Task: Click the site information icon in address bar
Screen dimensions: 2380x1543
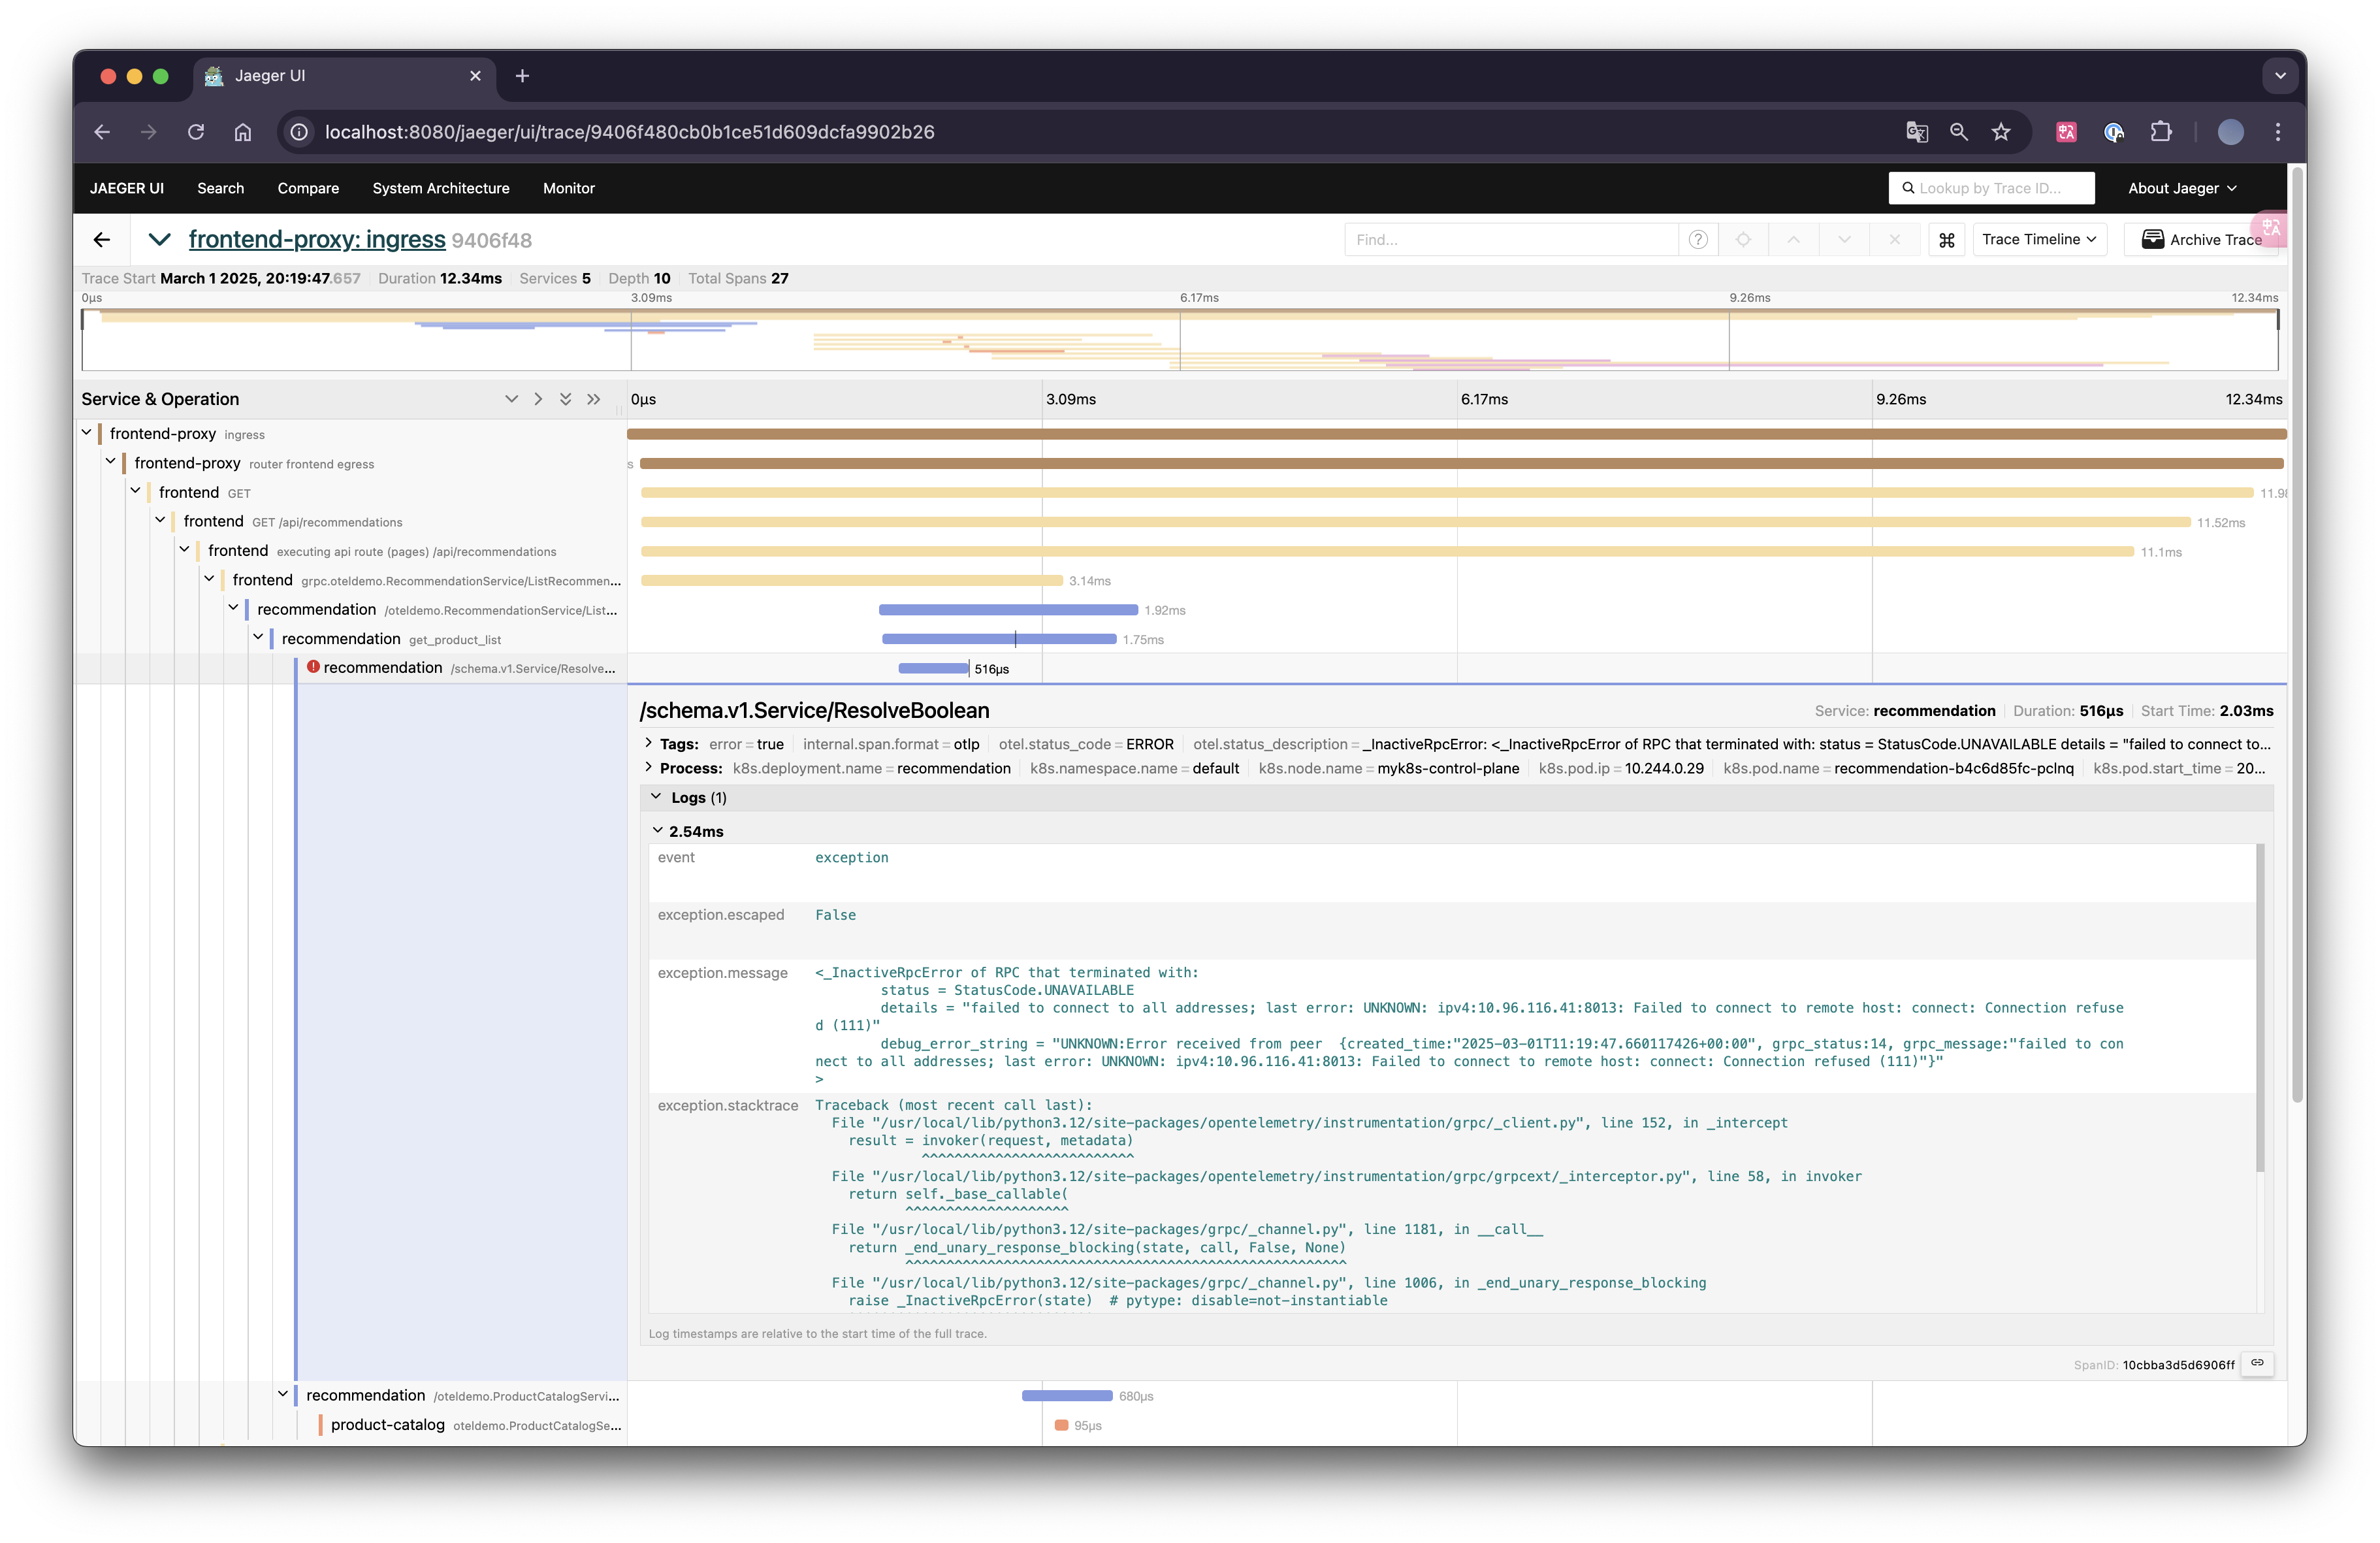Action: (x=299, y=132)
